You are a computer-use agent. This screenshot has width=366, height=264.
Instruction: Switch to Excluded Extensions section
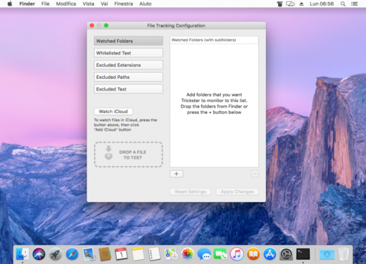coord(129,65)
